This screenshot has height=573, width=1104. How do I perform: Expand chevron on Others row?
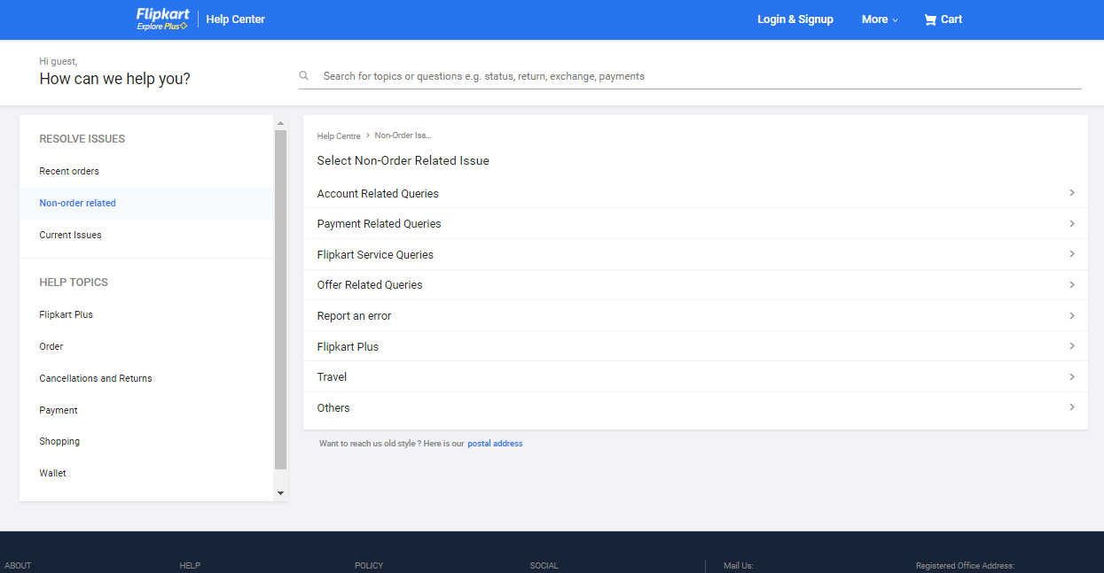pos(1072,407)
